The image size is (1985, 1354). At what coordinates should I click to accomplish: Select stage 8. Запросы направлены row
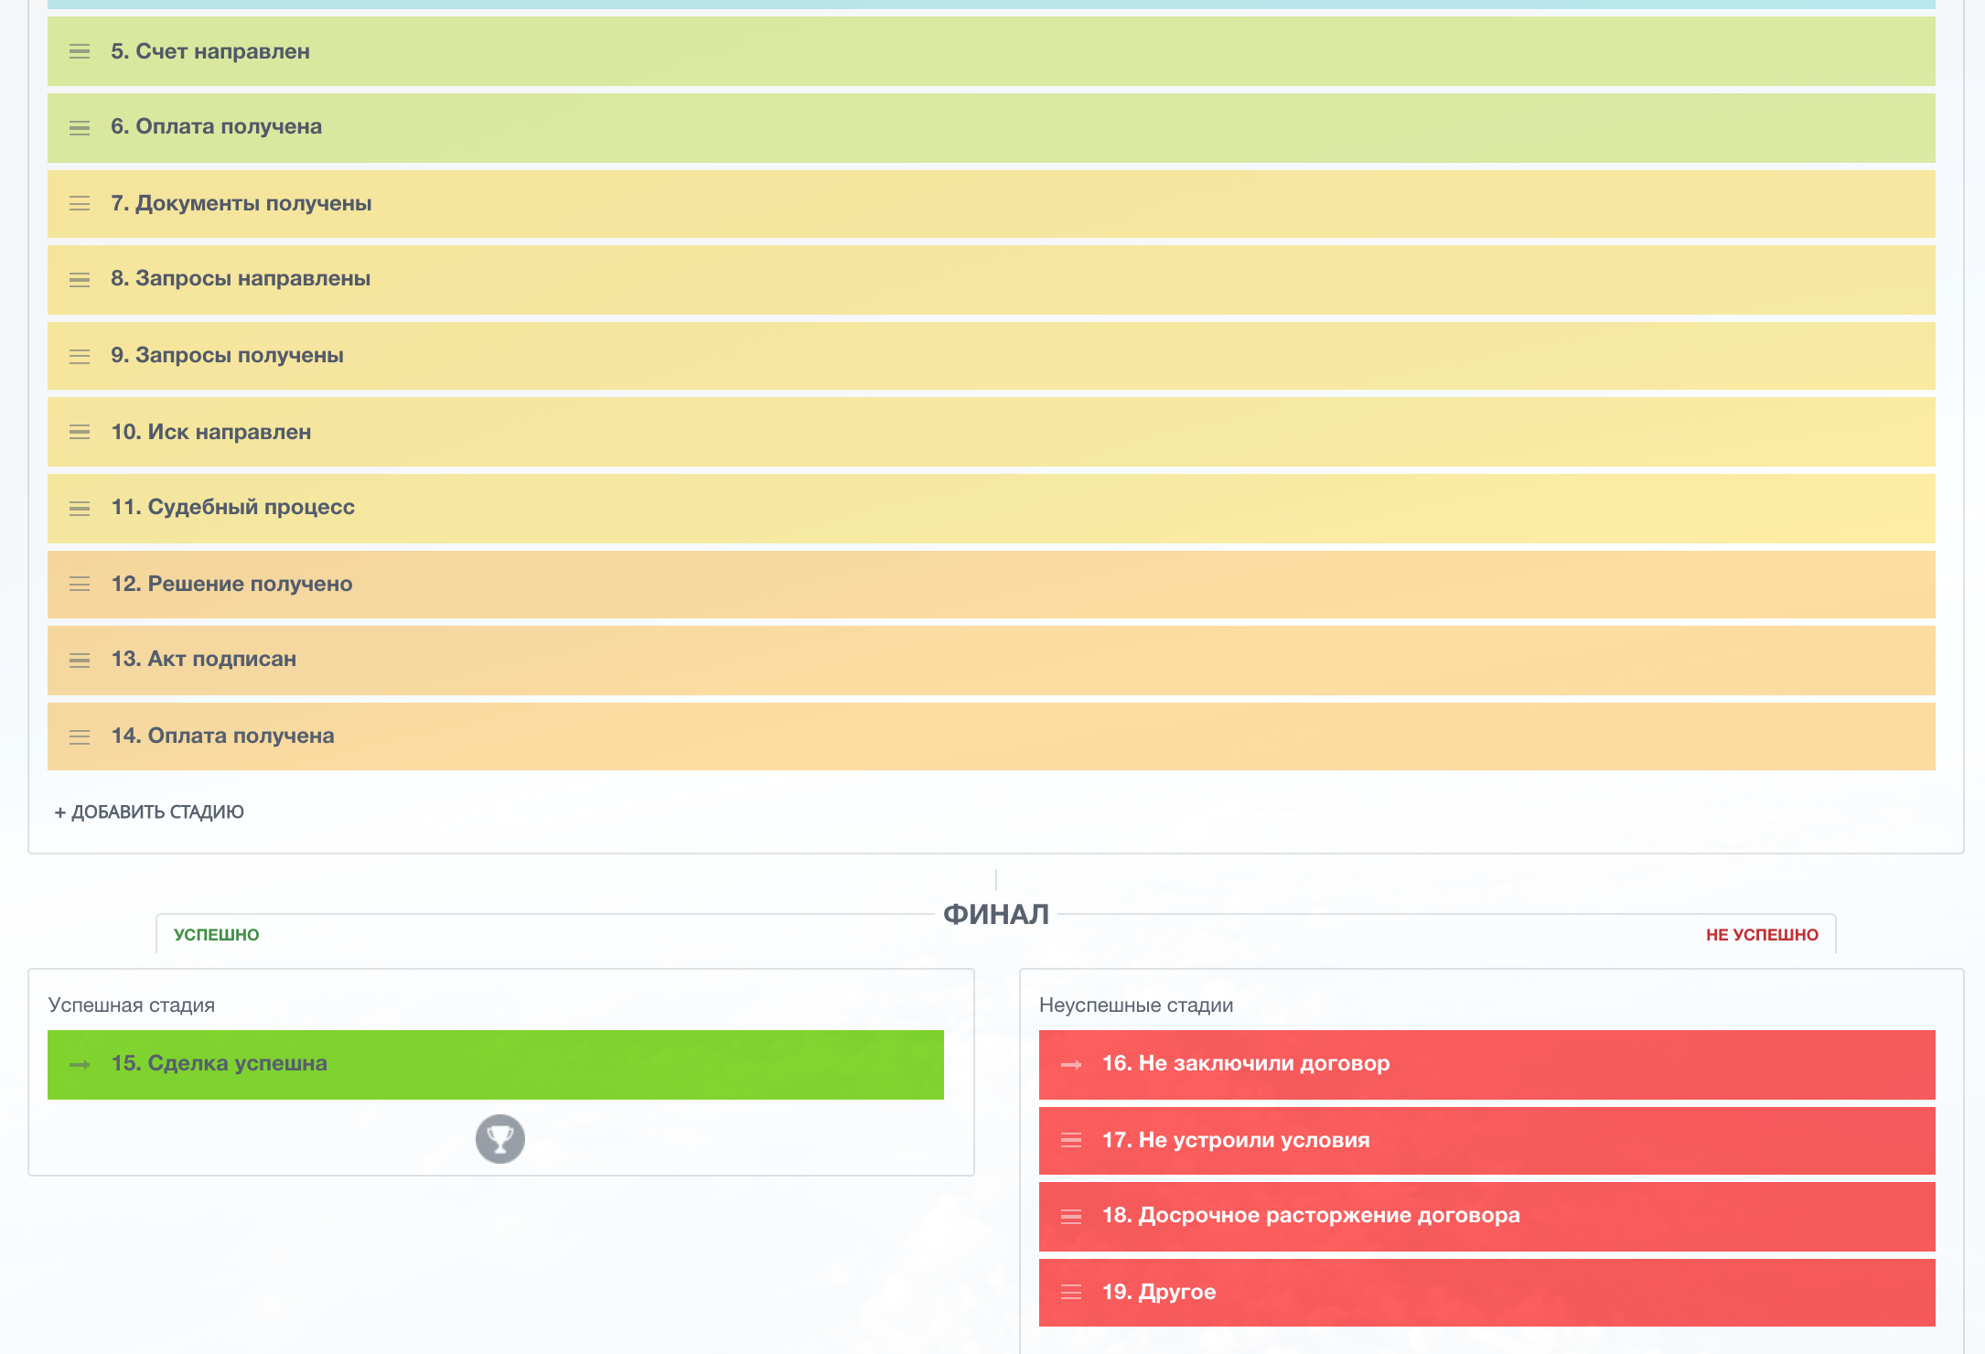(241, 279)
